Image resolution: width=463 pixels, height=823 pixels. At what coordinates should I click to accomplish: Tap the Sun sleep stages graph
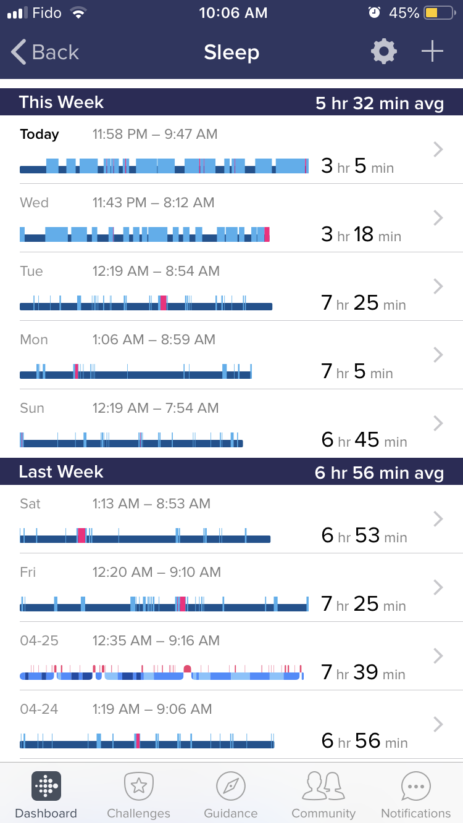[x=131, y=441]
